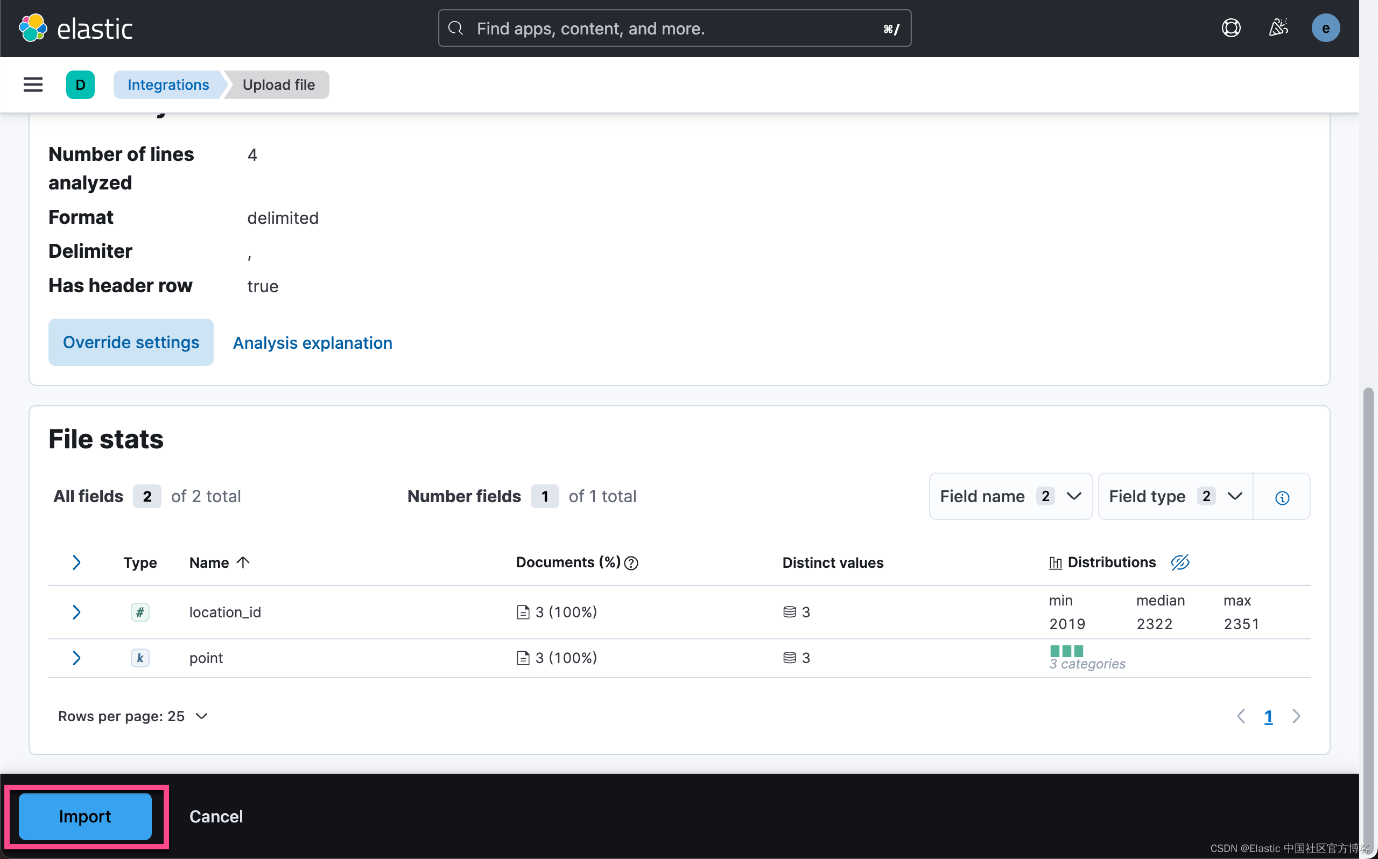Image resolution: width=1378 pixels, height=859 pixels.
Task: Open the Analysis explanation link
Action: coord(312,342)
